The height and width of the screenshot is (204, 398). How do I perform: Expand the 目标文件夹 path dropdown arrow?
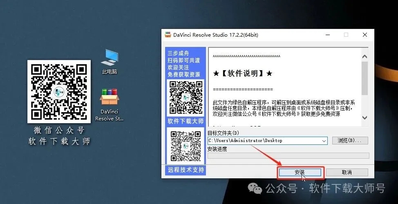click(324, 141)
